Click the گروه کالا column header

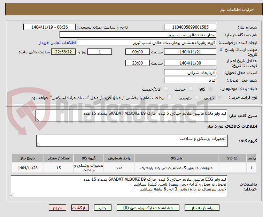[x=88, y=158]
